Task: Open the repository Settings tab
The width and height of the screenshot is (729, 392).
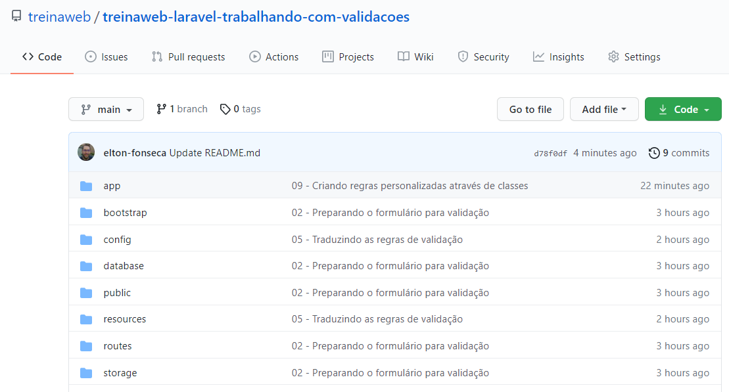Action: pos(634,57)
